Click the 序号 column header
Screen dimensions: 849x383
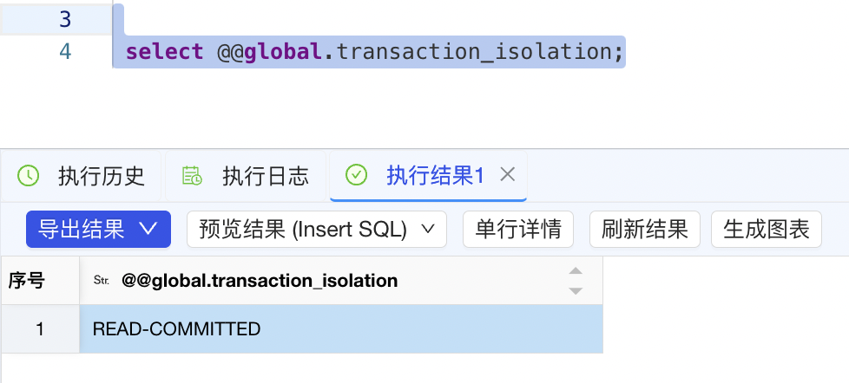pos(26,281)
